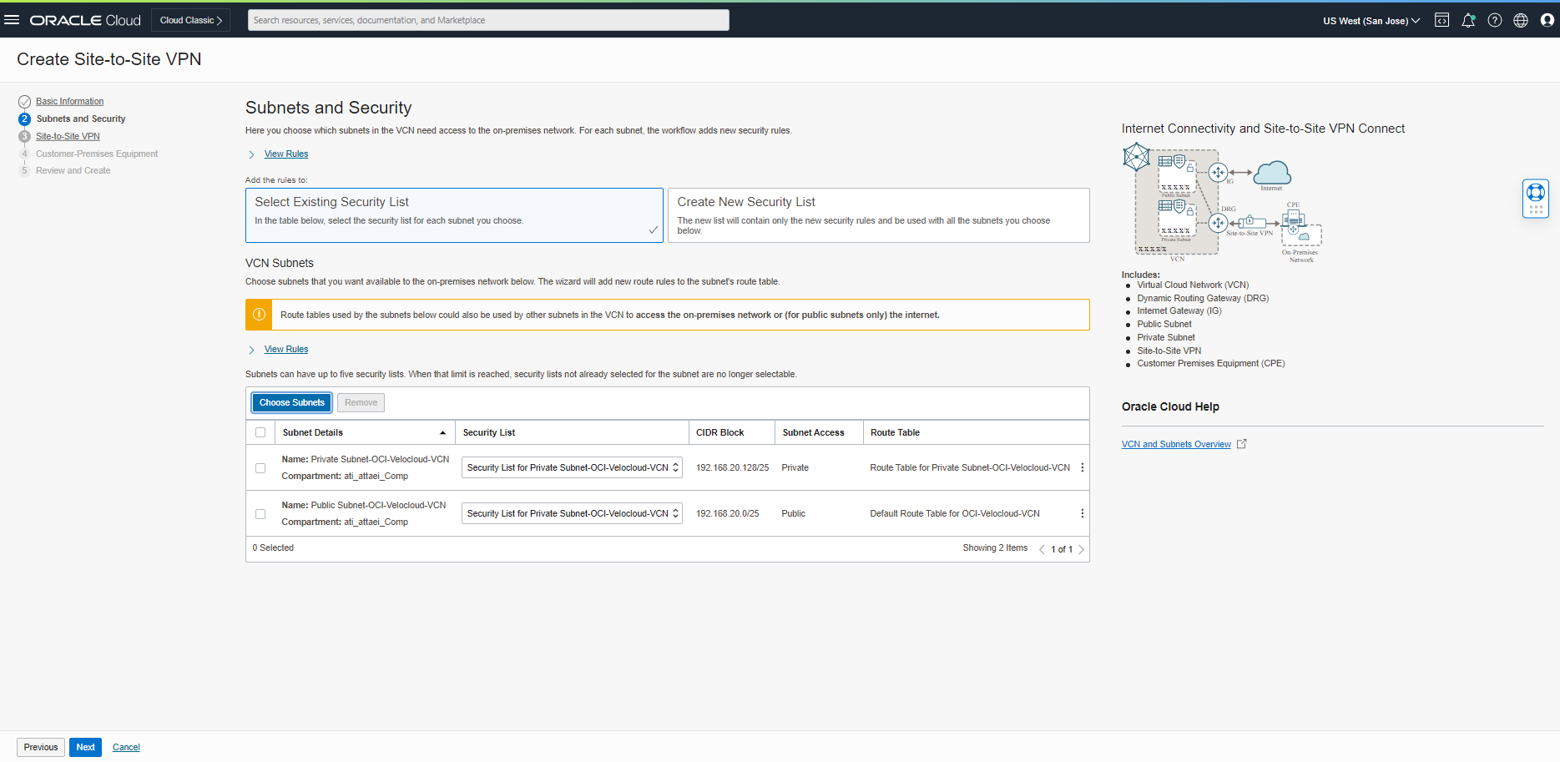Open actions menu for Public Subnet row
Viewport: 1560px width, 762px height.
point(1083,513)
